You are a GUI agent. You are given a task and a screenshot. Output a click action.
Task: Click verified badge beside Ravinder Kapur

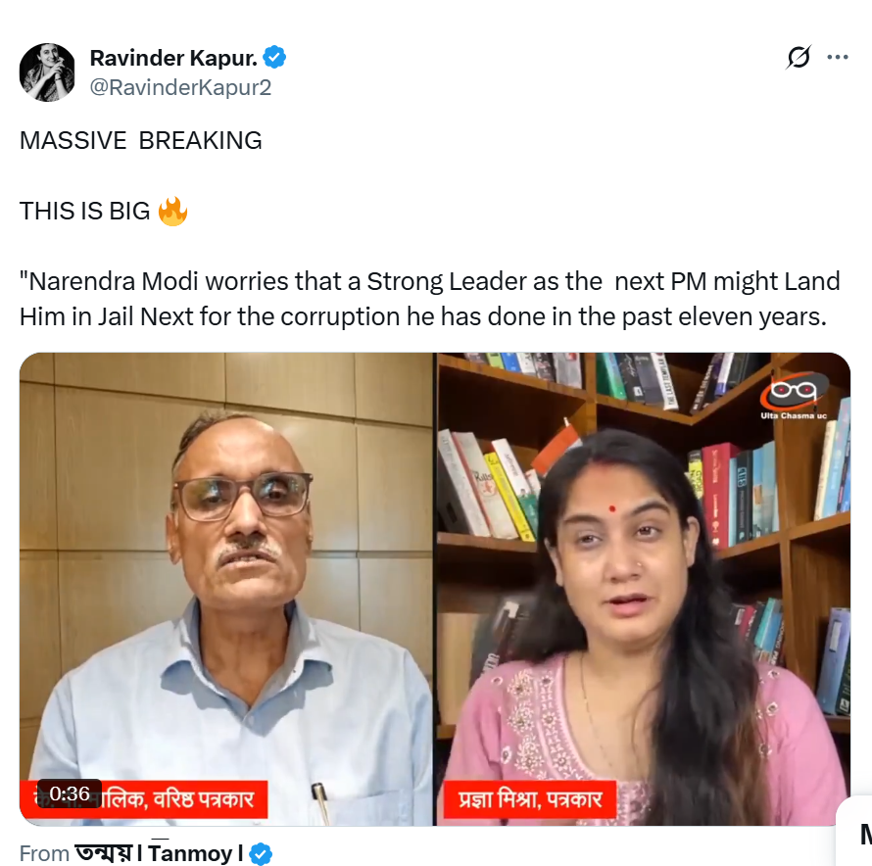(x=275, y=58)
